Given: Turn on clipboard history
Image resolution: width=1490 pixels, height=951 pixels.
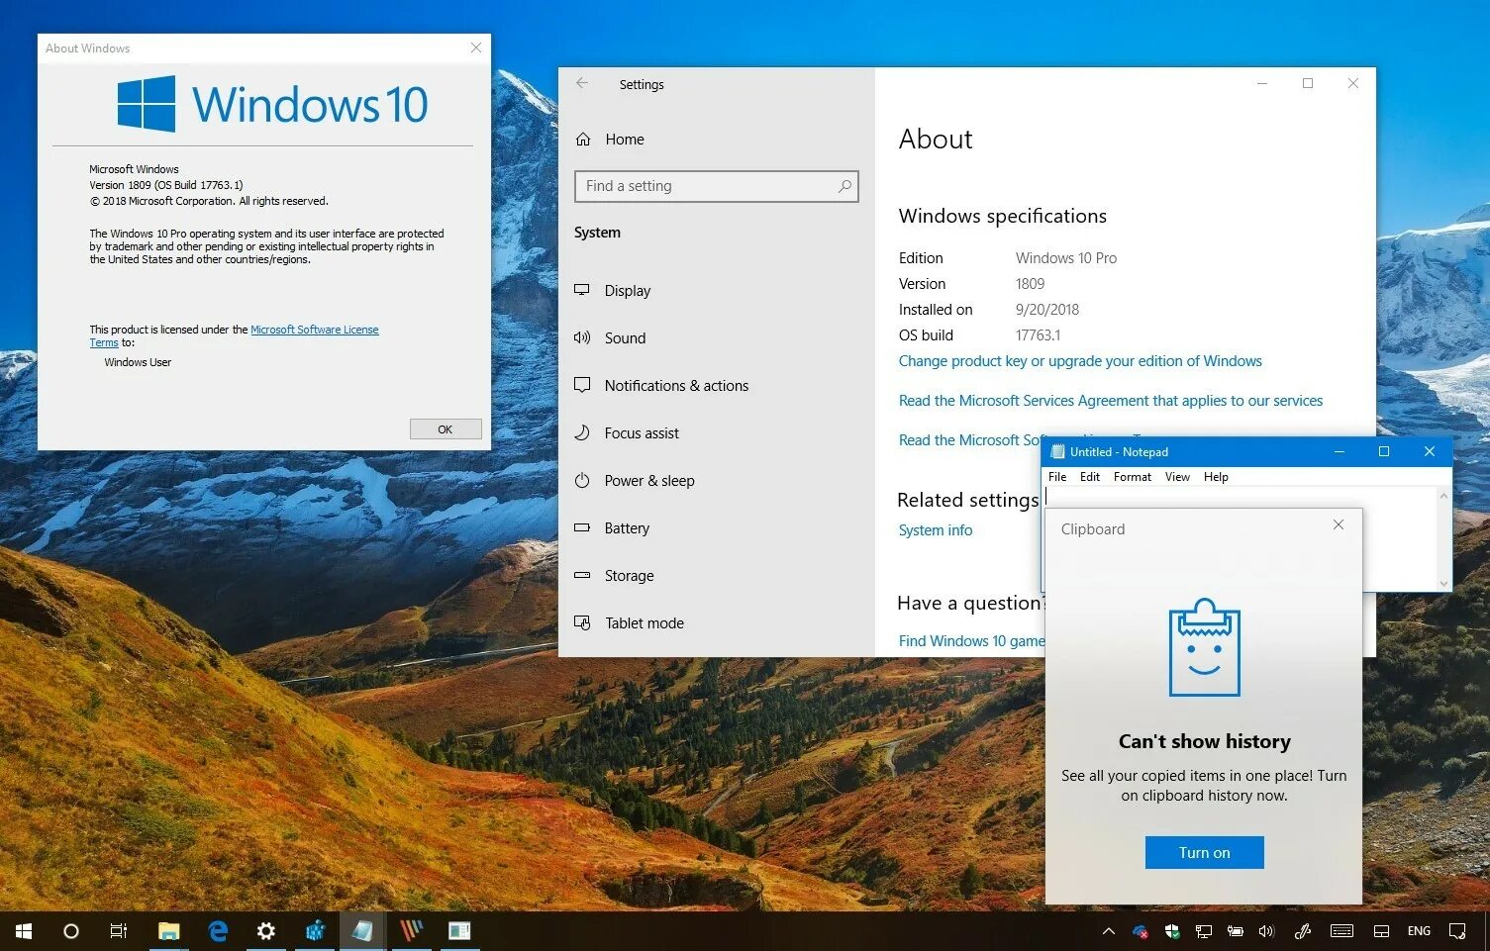Looking at the screenshot, I should pyautogui.click(x=1204, y=852).
